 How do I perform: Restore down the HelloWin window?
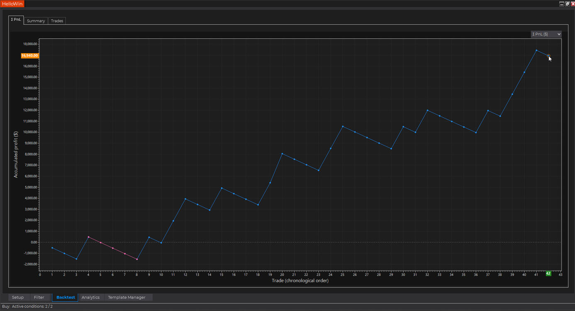point(567,4)
